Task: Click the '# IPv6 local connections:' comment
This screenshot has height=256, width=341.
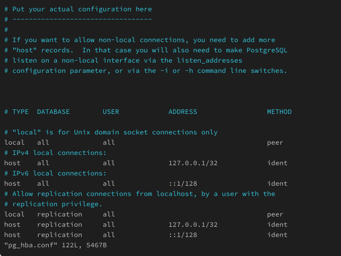Action: 55,173
